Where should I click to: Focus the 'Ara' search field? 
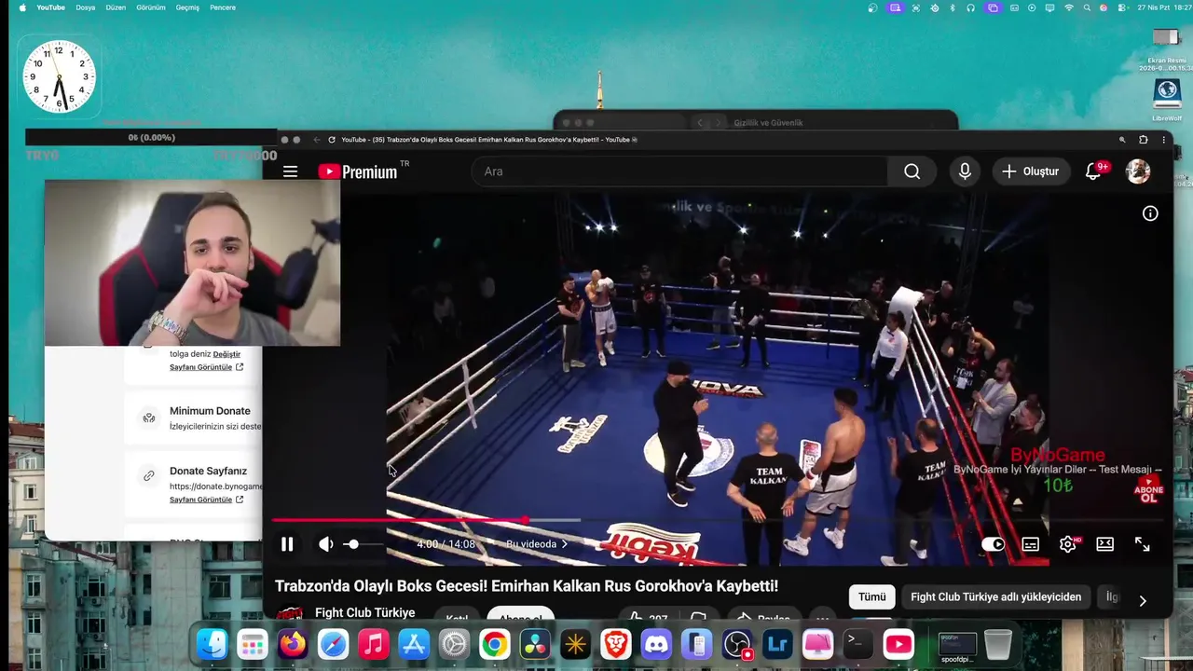coord(680,171)
